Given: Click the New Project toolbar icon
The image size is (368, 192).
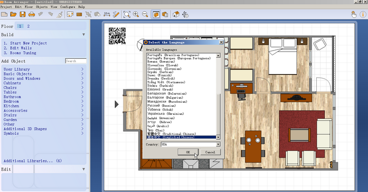Looking at the screenshot, I should click(x=4, y=14).
